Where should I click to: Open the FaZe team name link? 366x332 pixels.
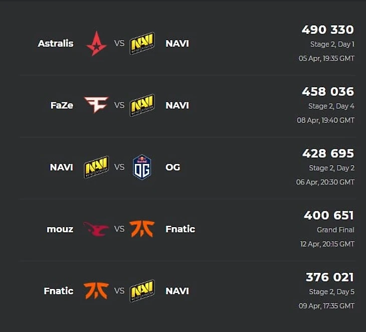[x=62, y=105]
